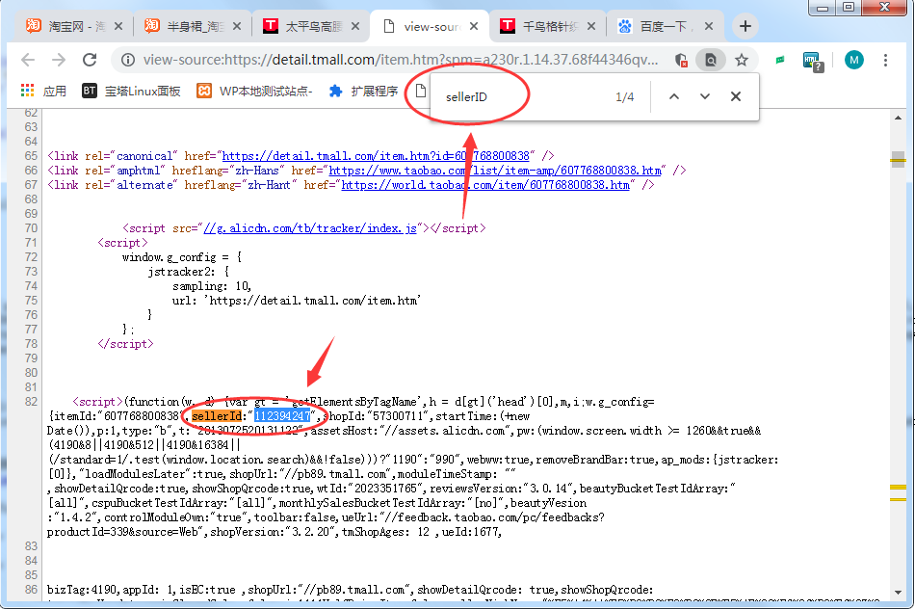Open a new browser tab
This screenshot has width=915, height=609.
(745, 26)
